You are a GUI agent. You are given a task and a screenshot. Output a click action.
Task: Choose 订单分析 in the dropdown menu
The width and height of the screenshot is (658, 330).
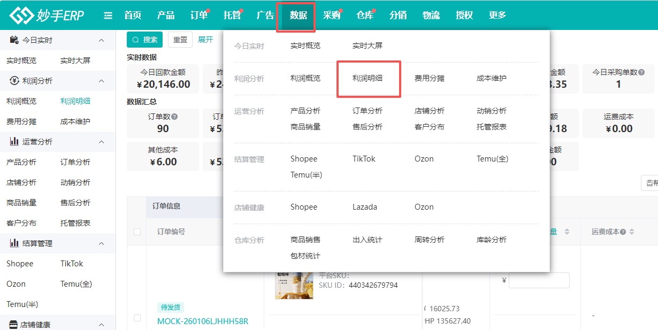click(x=368, y=111)
